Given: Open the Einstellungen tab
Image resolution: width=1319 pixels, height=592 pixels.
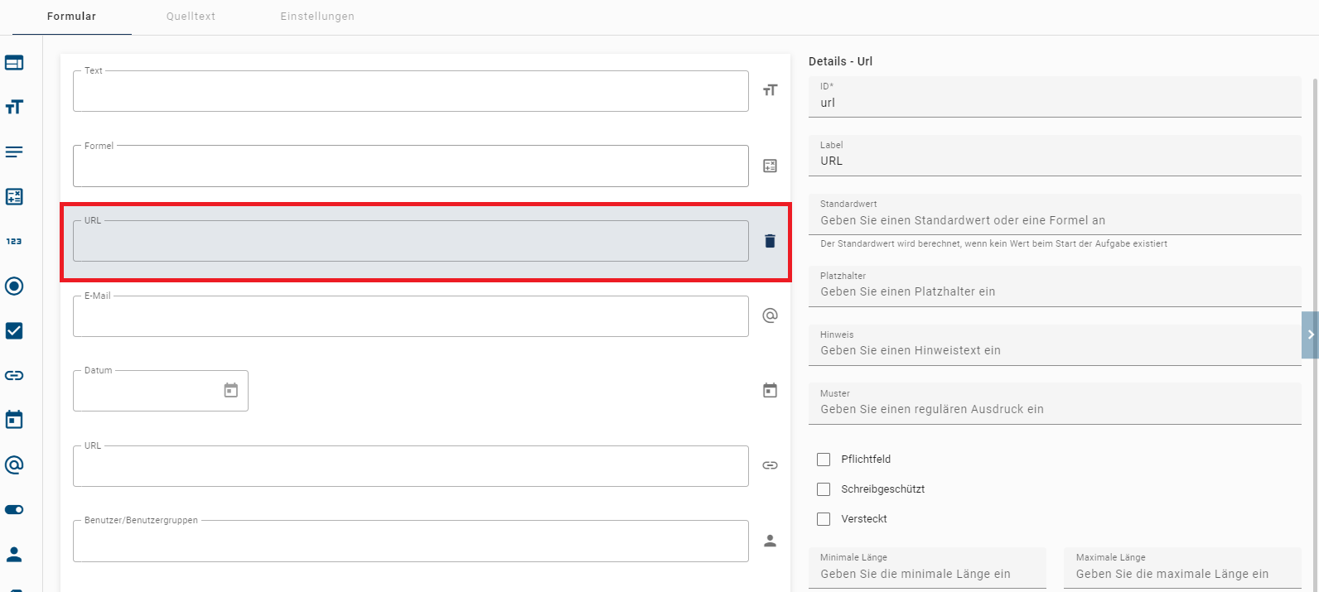Looking at the screenshot, I should coord(317,17).
